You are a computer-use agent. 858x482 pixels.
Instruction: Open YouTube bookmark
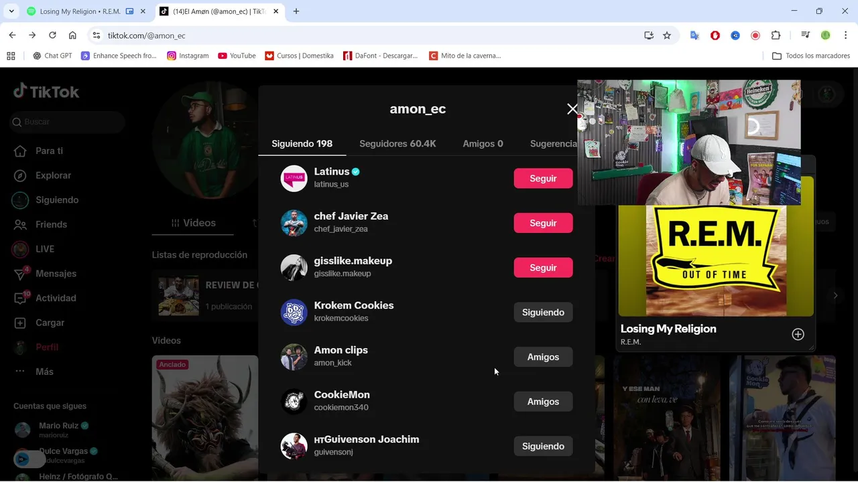(237, 56)
